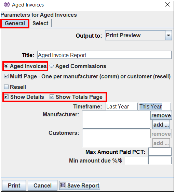The width and height of the screenshot is (175, 193).
Task: Click the Print button
Action: pos(14,185)
